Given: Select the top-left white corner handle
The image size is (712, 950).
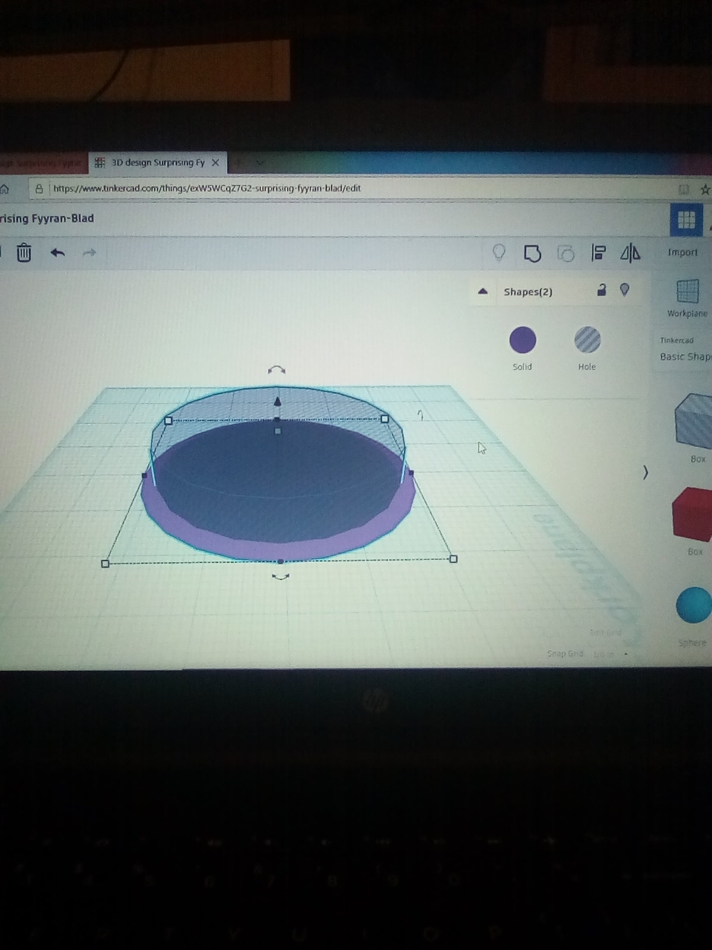Looking at the screenshot, I should point(169,420).
